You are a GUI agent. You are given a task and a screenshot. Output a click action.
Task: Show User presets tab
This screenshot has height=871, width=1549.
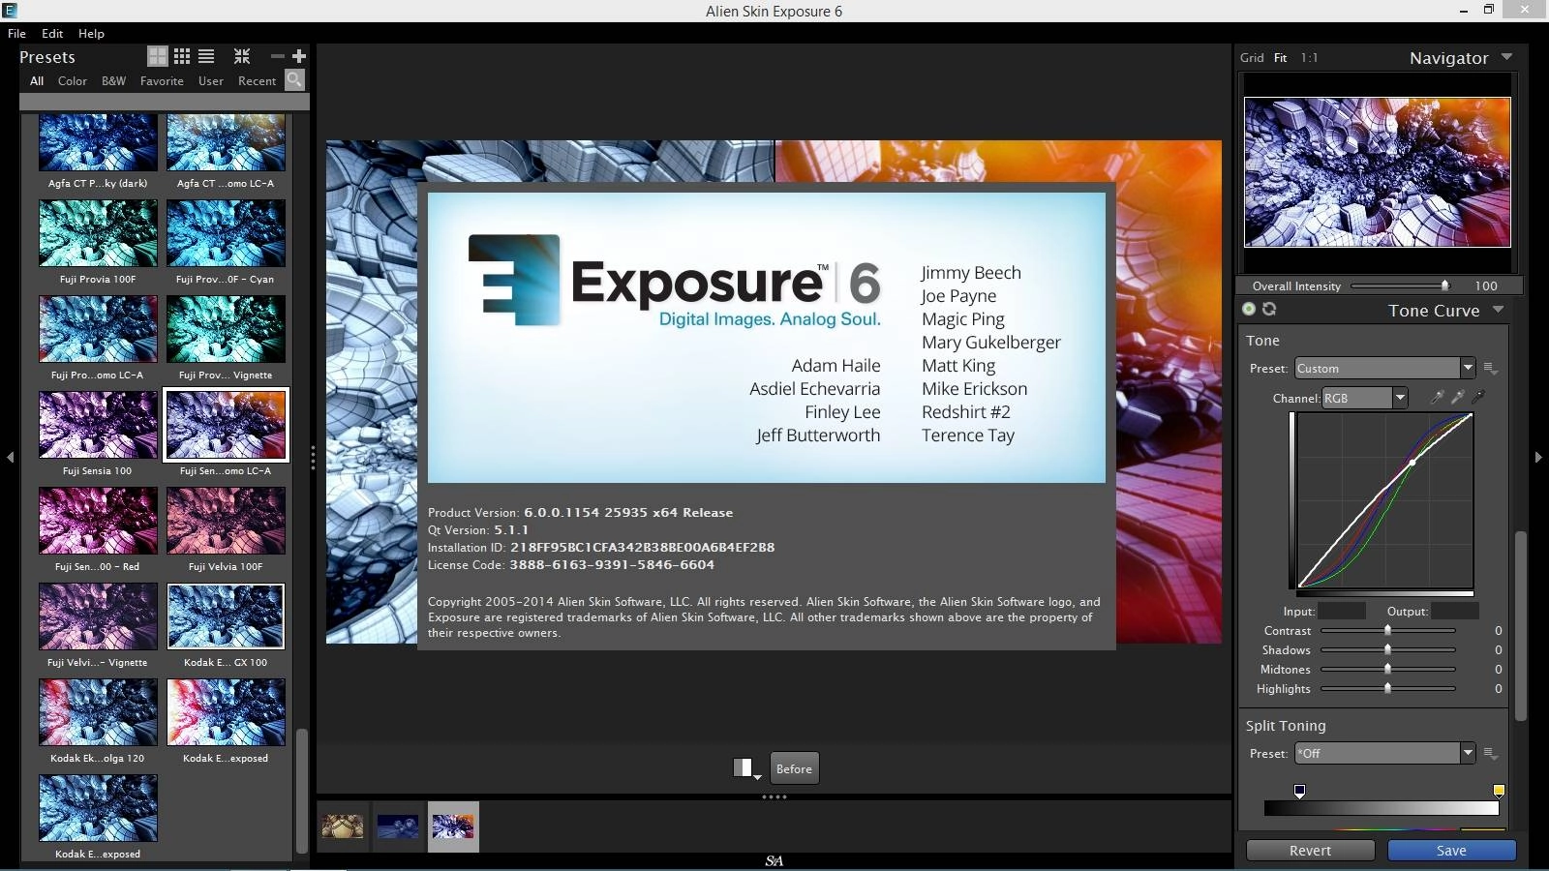point(211,81)
